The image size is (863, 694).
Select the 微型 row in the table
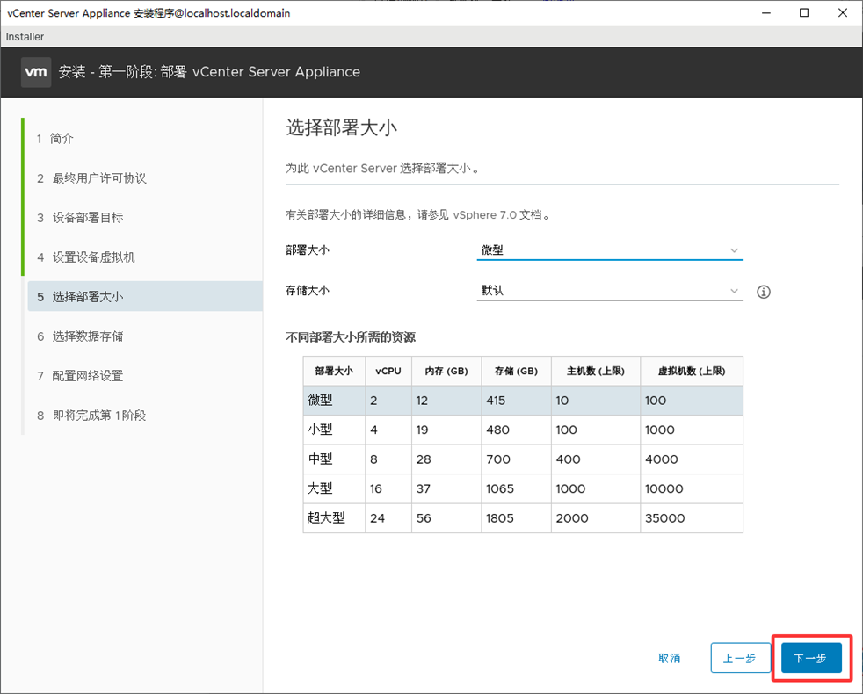click(522, 401)
